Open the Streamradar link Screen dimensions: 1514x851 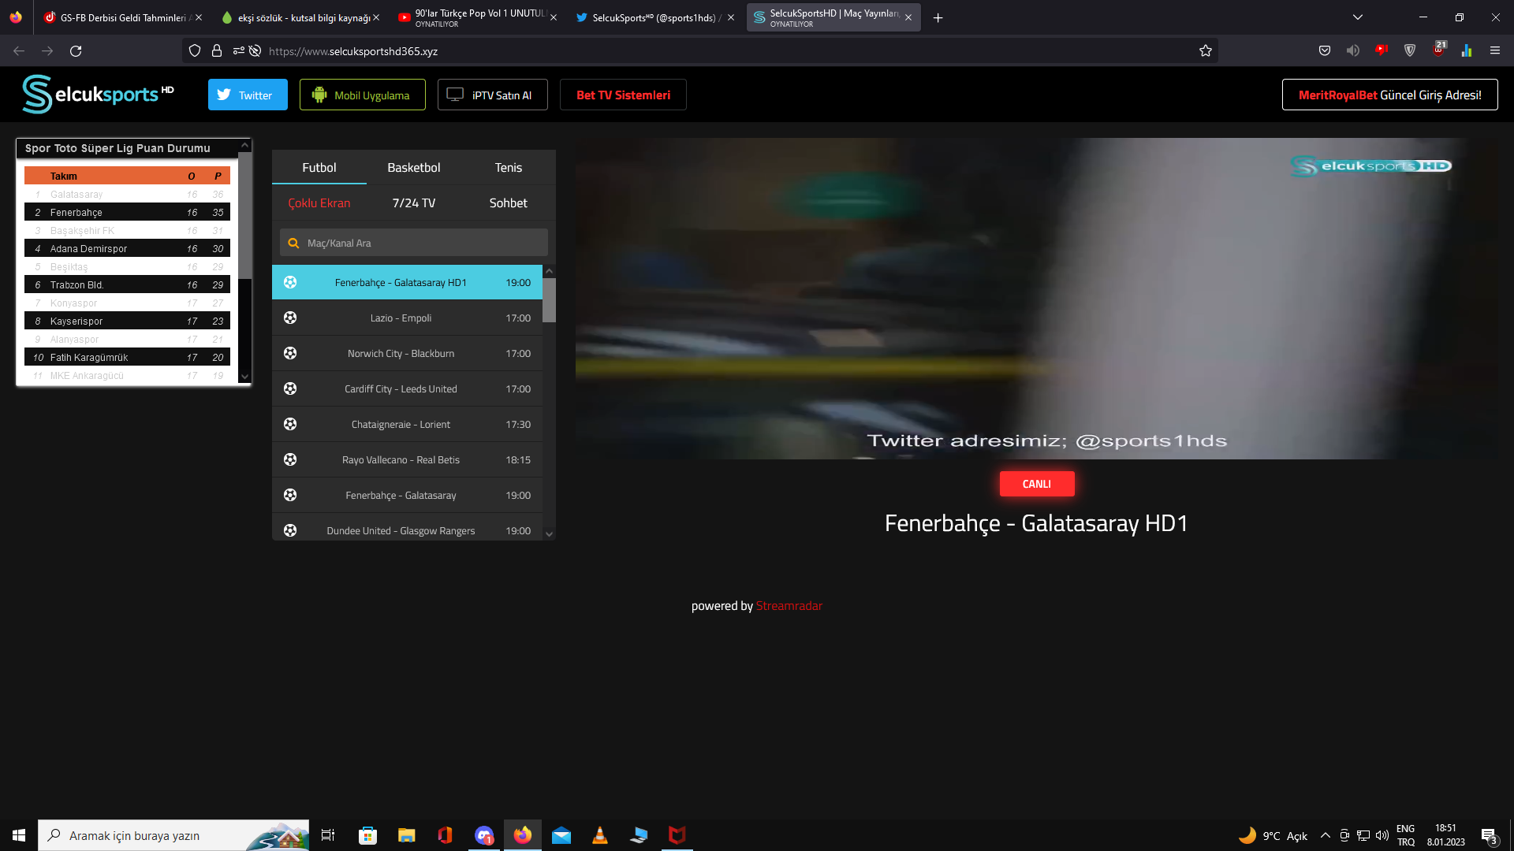[x=789, y=606]
